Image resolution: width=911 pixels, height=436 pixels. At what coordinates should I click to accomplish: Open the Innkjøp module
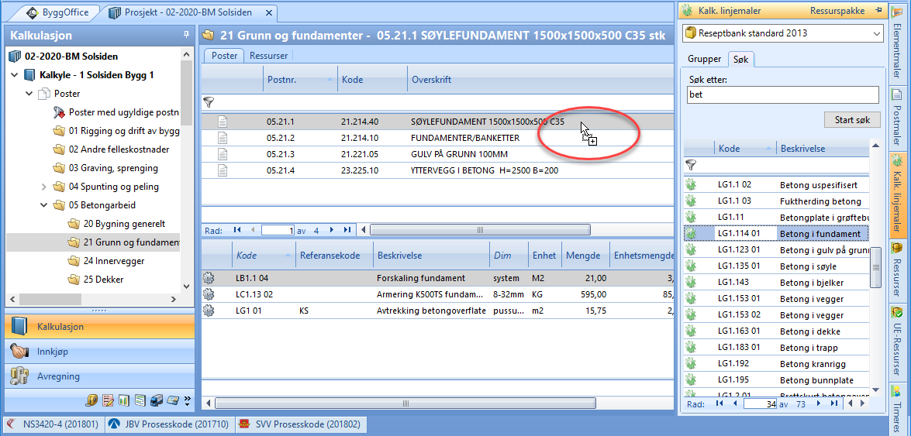(x=99, y=352)
